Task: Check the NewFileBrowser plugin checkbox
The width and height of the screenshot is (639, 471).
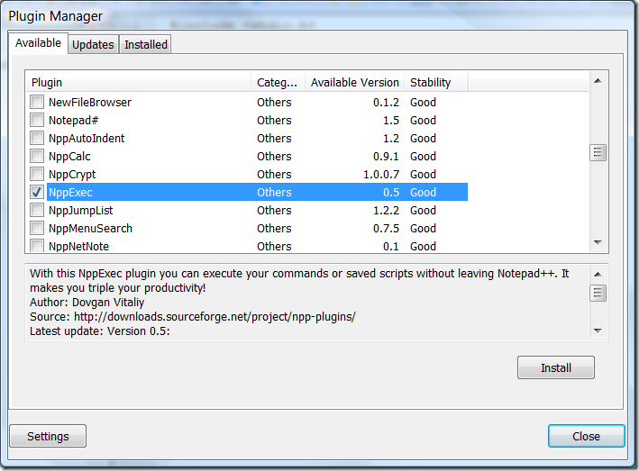Action: pos(37,102)
